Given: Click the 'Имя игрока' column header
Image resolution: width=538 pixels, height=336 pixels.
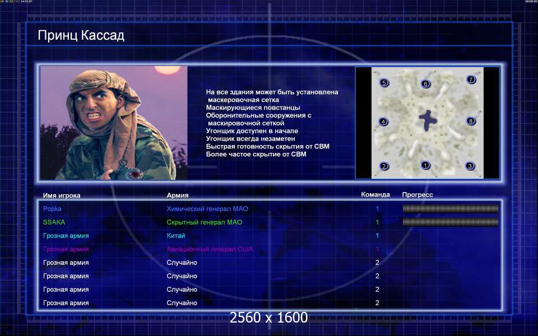Looking at the screenshot, I should pos(62,195).
